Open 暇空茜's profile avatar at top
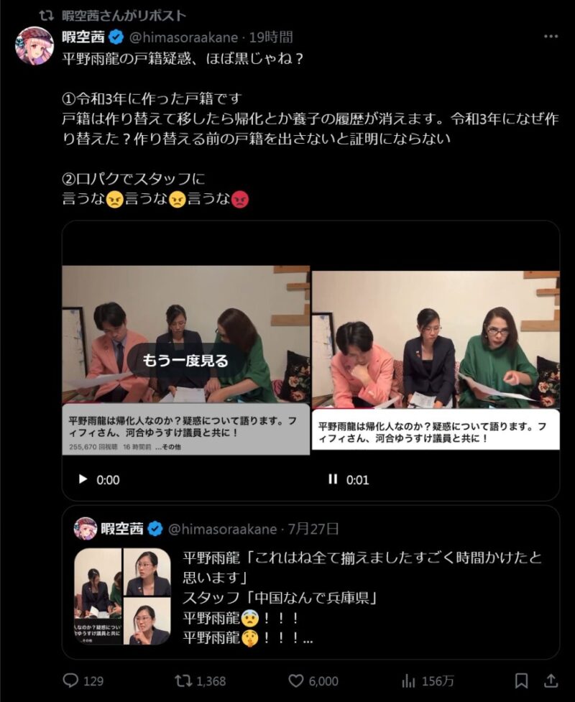Viewport: 575px width, 702px height. click(34, 46)
